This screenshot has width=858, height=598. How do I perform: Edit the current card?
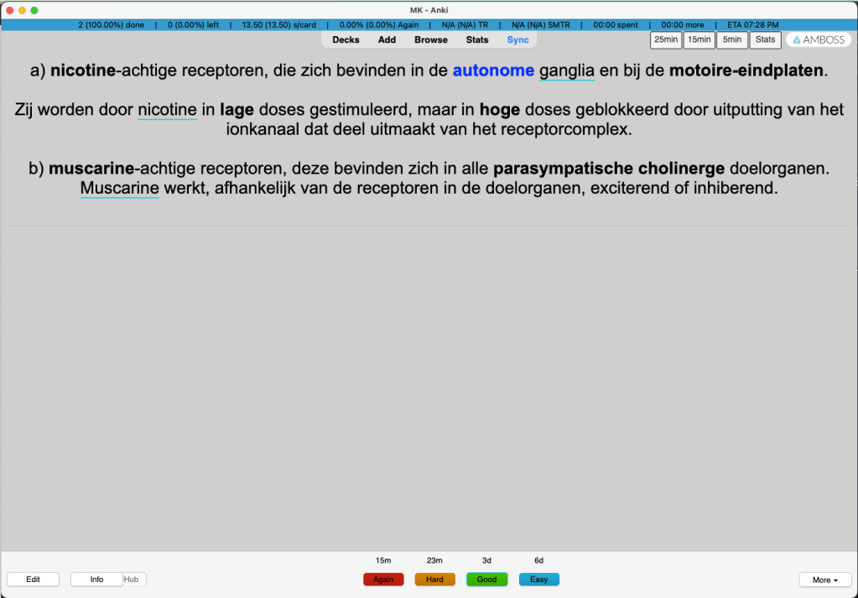coord(33,580)
